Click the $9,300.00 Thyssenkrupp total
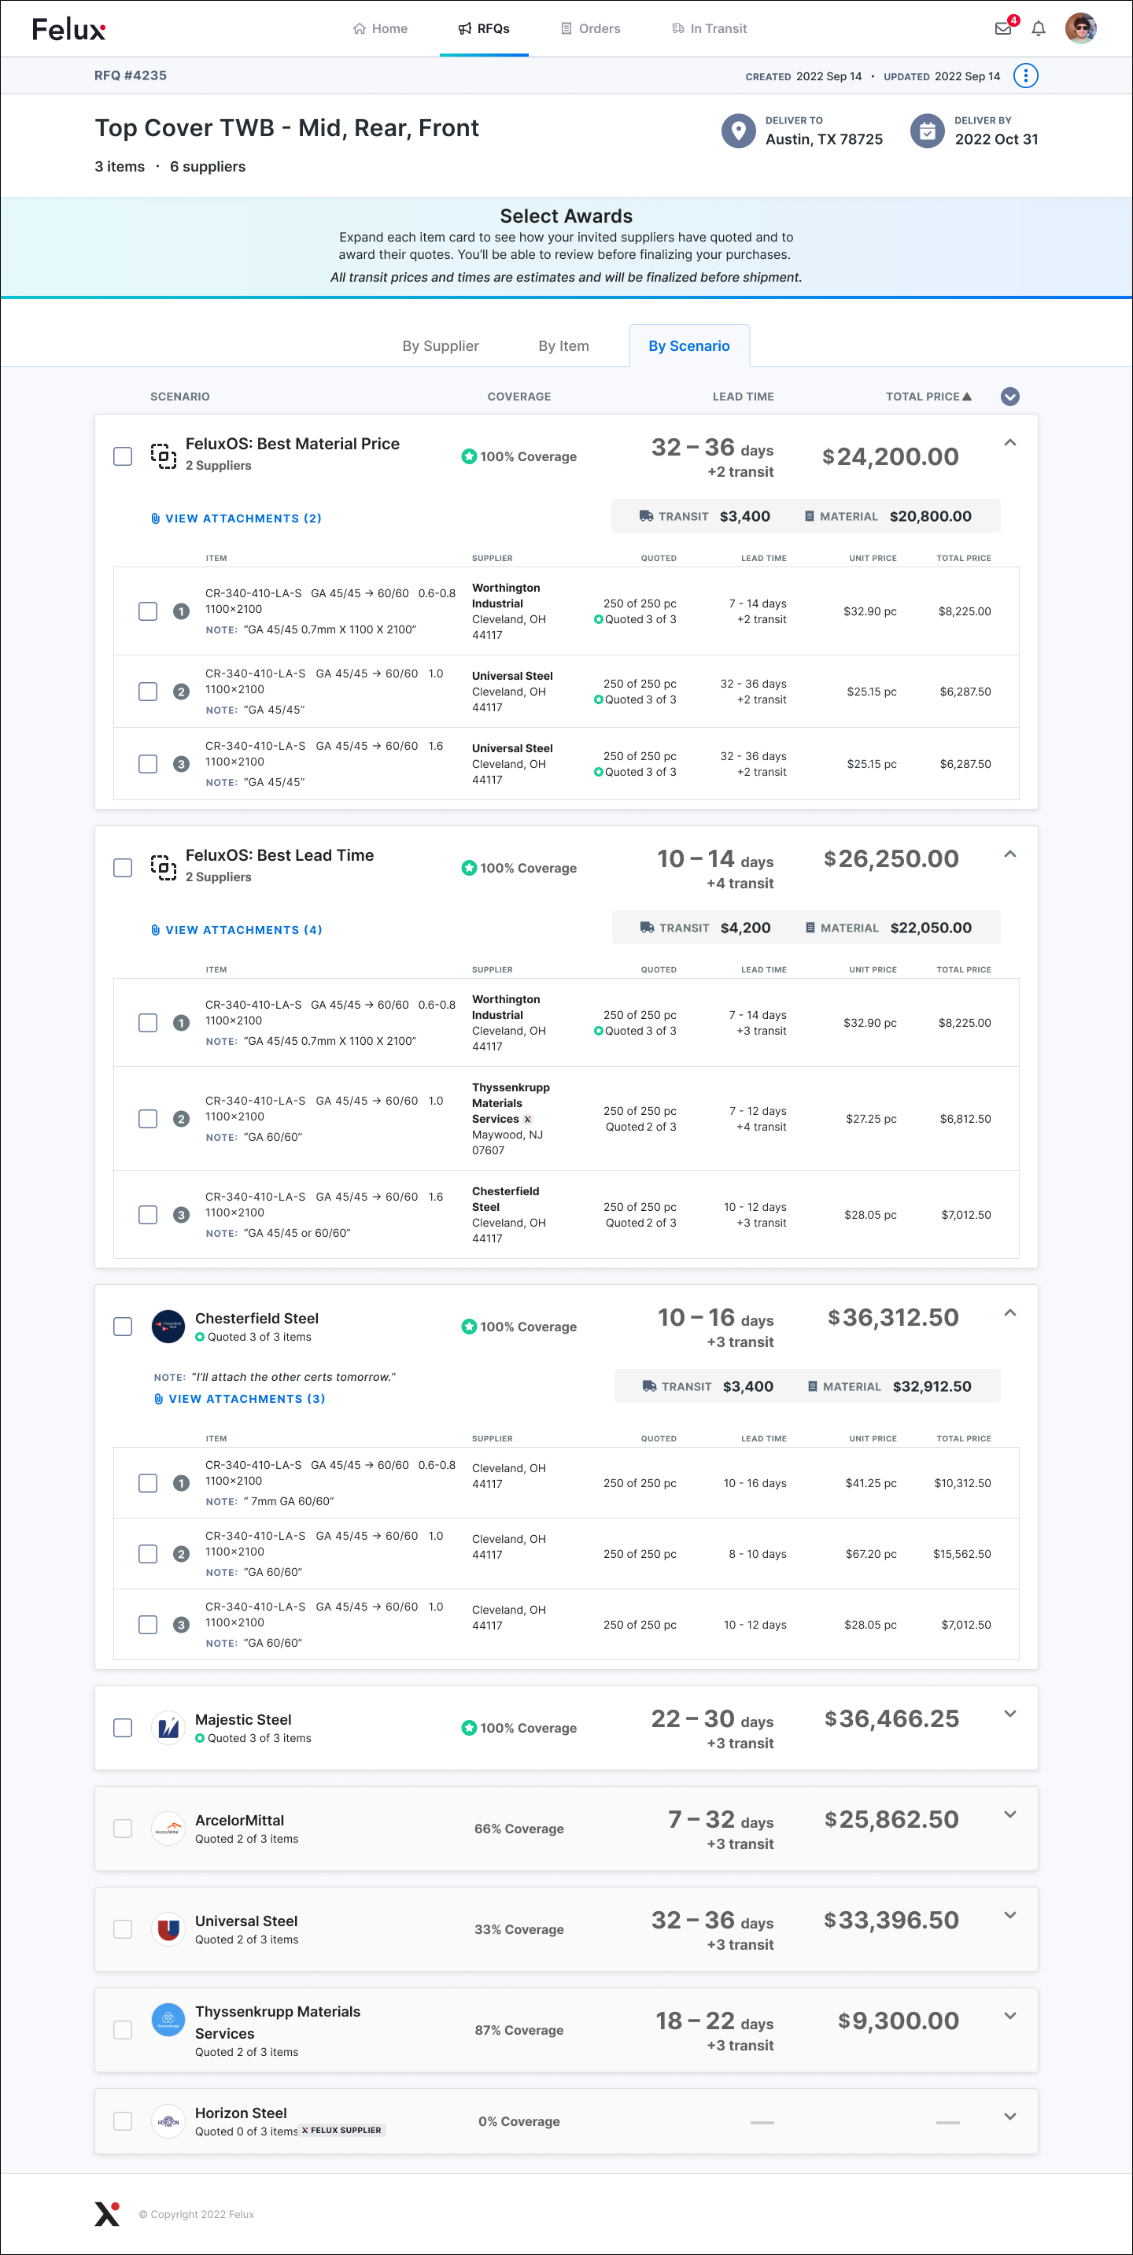 pos(898,2021)
